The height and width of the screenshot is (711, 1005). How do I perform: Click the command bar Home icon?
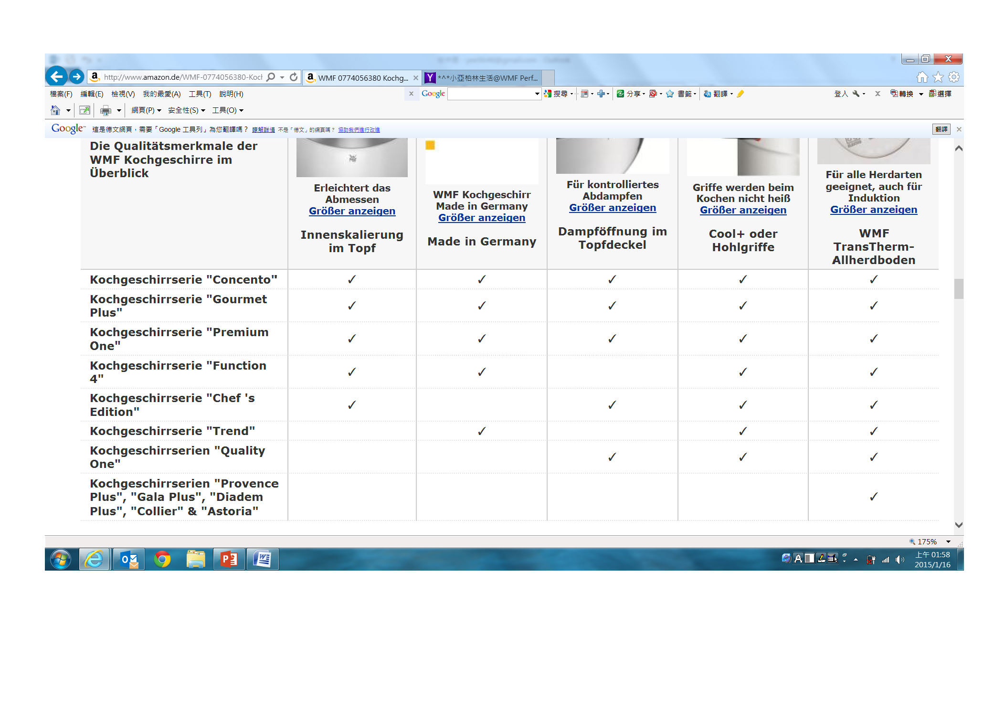click(x=55, y=110)
